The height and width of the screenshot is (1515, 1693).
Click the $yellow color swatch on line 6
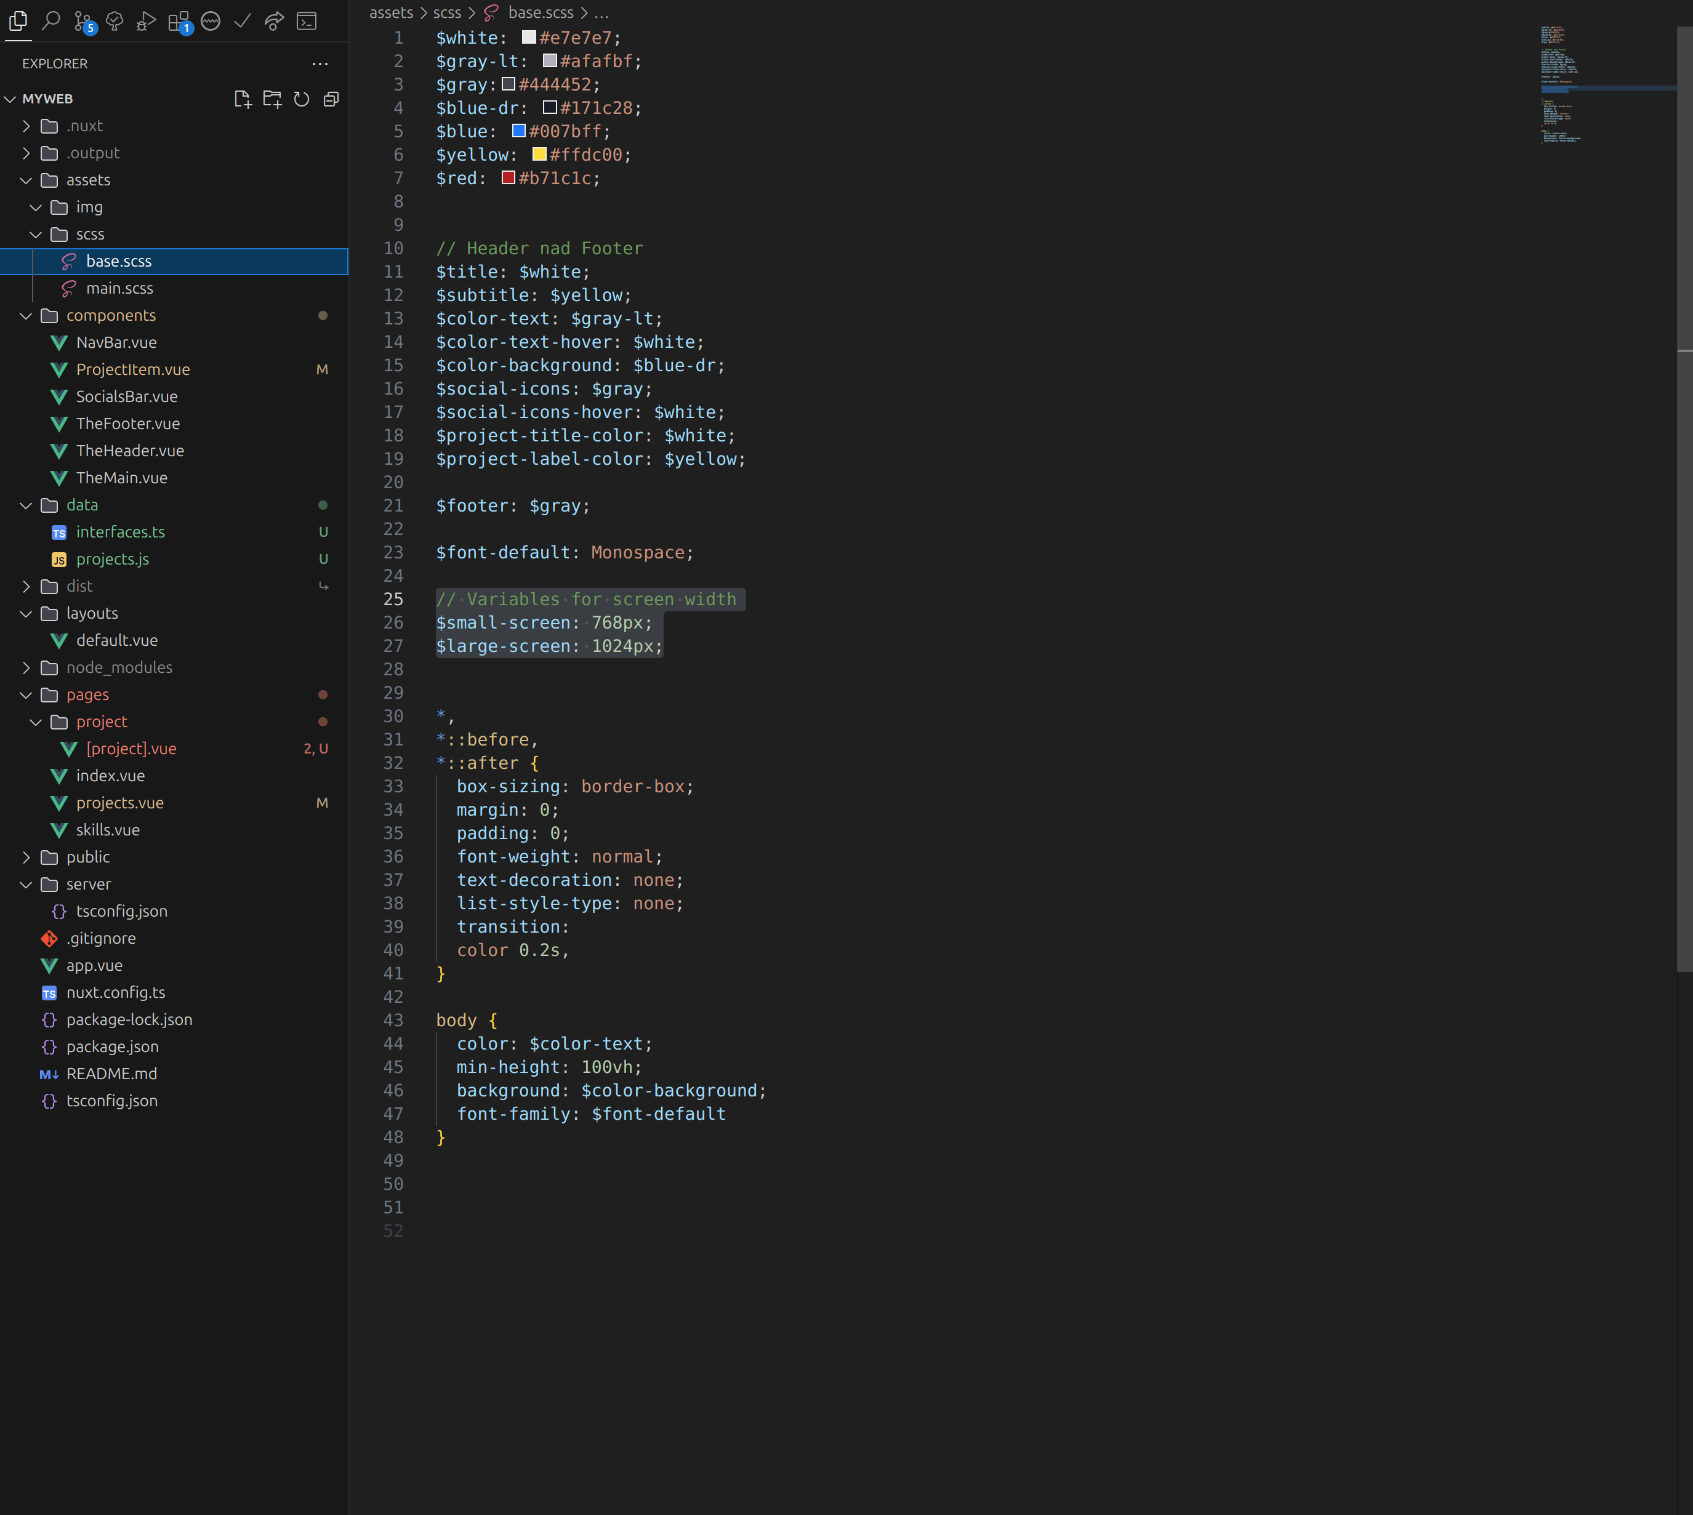pos(539,154)
